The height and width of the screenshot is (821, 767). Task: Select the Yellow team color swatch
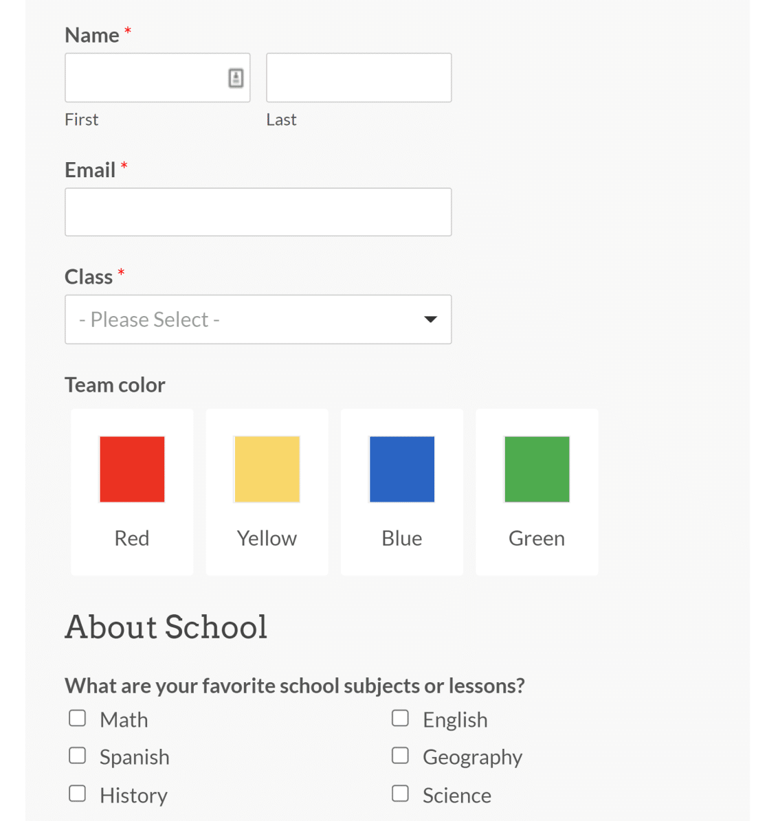267,469
